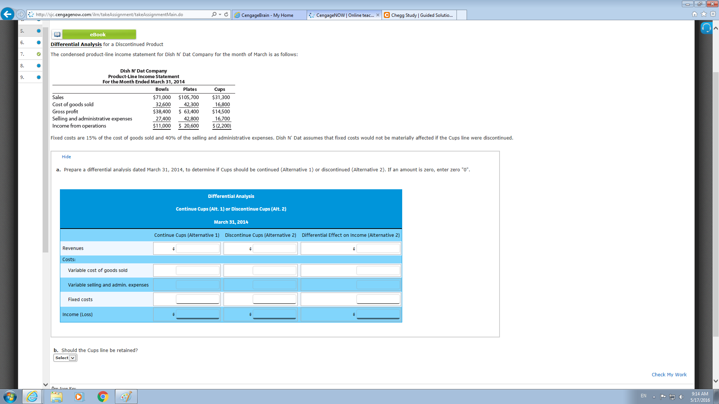Click the browser Home icon
Viewport: 719px width, 404px height.
694,13
